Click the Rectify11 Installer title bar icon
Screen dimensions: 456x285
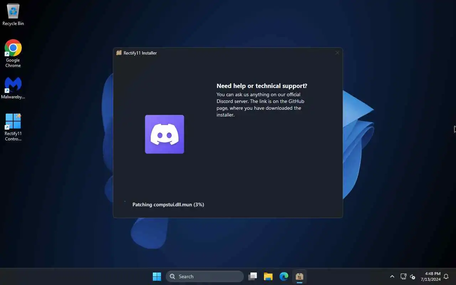[119, 53]
